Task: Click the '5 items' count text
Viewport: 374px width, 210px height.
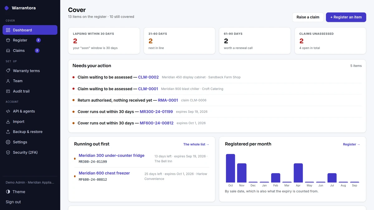Action: pos(356,66)
